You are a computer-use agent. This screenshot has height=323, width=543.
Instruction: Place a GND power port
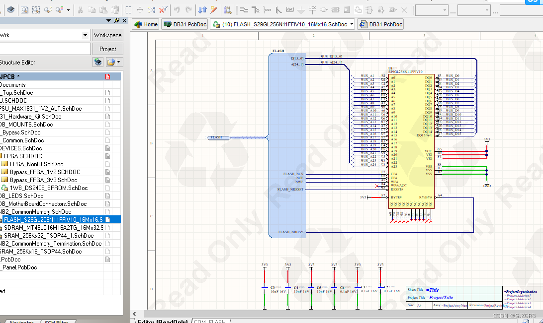click(301, 9)
